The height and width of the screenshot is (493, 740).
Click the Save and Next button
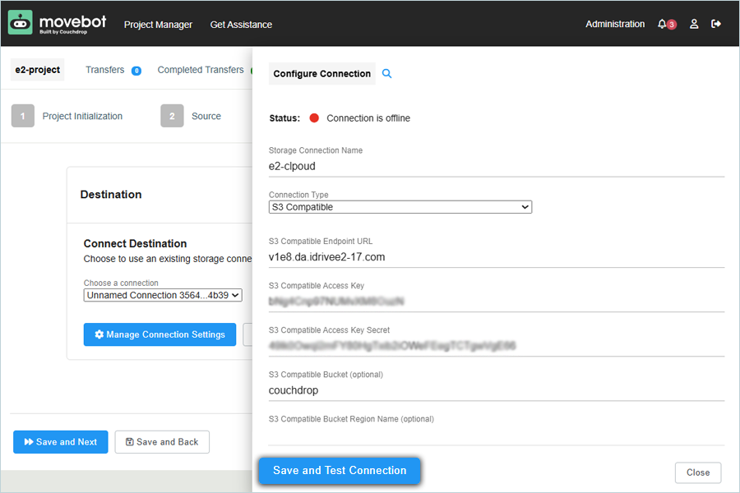(61, 442)
